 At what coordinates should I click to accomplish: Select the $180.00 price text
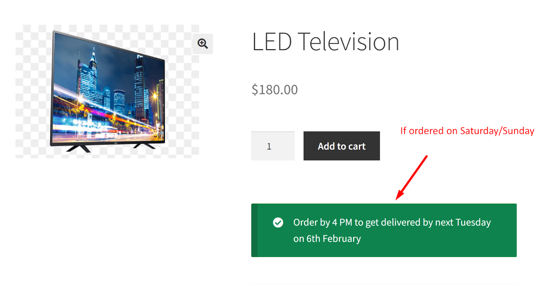tap(274, 90)
